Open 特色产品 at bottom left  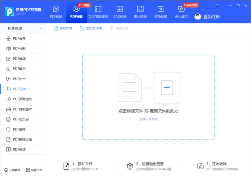pyautogui.click(x=34, y=170)
